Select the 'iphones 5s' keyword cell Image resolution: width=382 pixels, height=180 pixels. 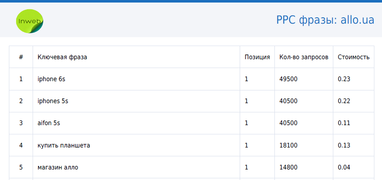[136, 101]
